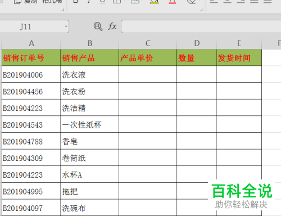The width and height of the screenshot is (281, 216).
Task: Click the 香皂 product cell
Action: pos(90,141)
